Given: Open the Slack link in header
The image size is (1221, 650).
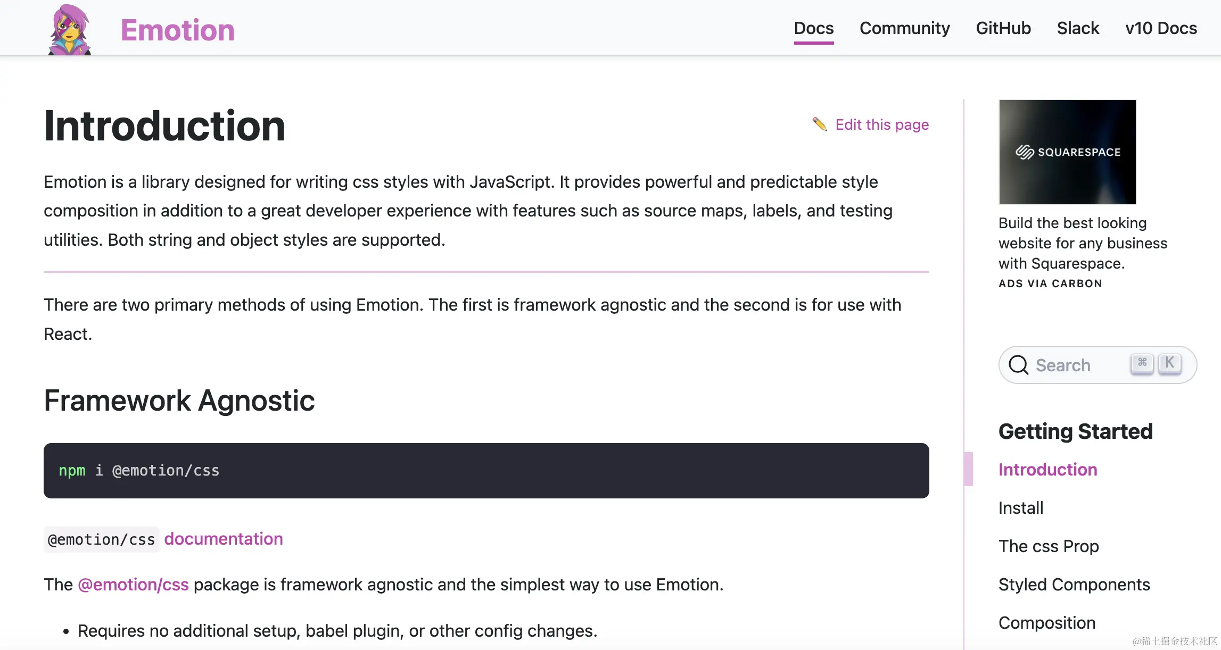Looking at the screenshot, I should [x=1078, y=28].
